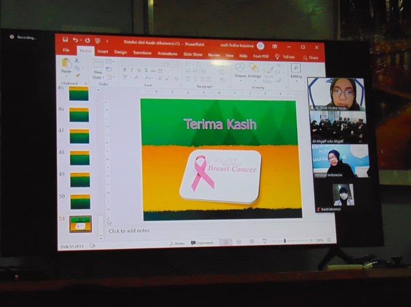This screenshot has height=307, width=411.
Task: Switch to the Slide Show tab
Action: (x=193, y=54)
